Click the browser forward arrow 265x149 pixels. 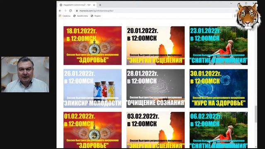point(65,11)
